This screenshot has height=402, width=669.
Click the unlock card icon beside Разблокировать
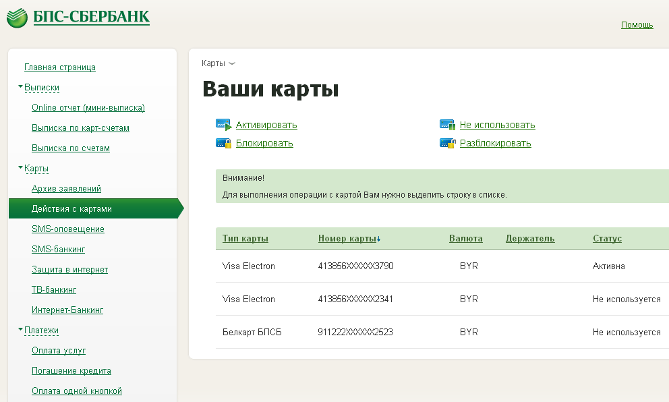[x=447, y=143]
